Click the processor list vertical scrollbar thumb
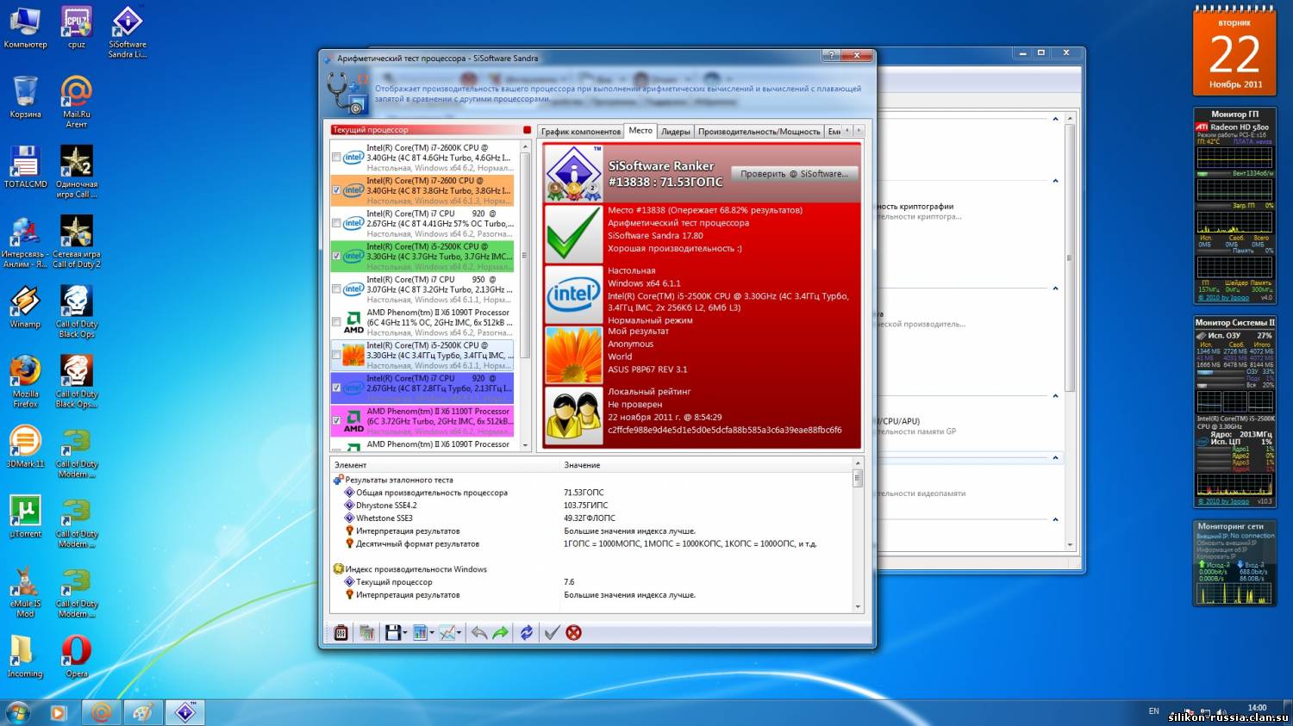The width and height of the screenshot is (1293, 726). 526,257
